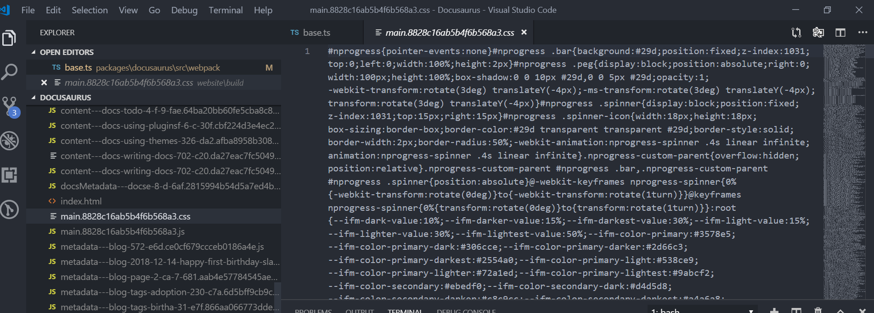Open the non-JS content---docs-writing-docs-702-c20 file
This screenshot has width=874, height=313.
154,156
